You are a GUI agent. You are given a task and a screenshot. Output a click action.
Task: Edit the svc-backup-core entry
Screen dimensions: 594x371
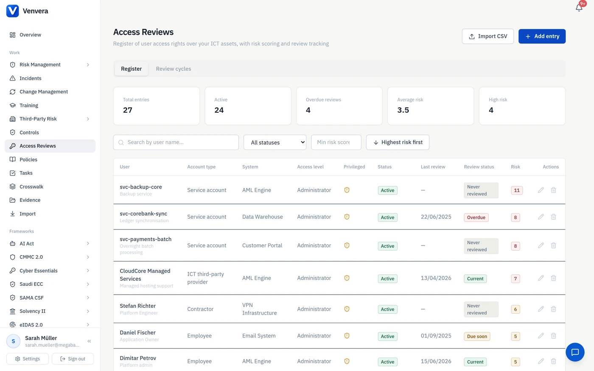541,190
